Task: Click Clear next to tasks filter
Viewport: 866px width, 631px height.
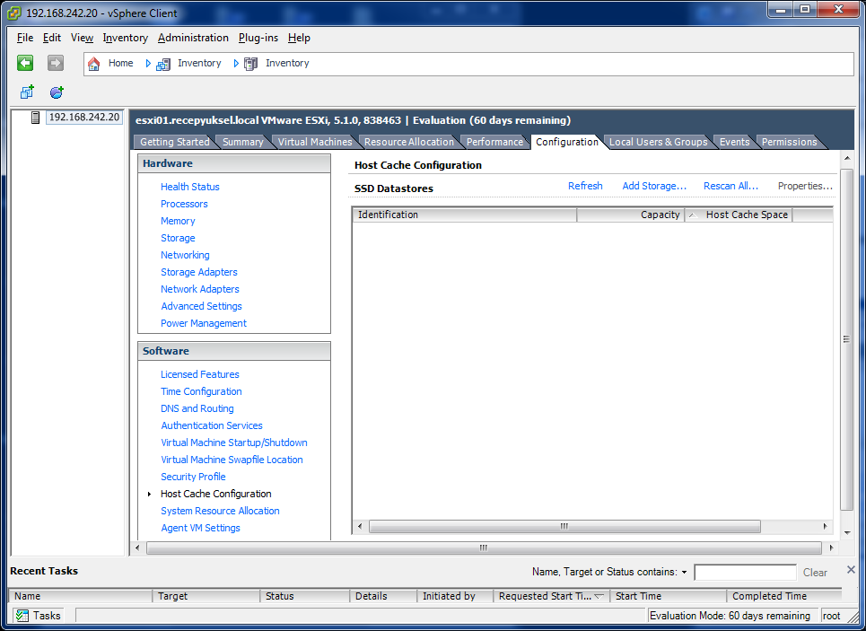Action: pyautogui.click(x=815, y=573)
